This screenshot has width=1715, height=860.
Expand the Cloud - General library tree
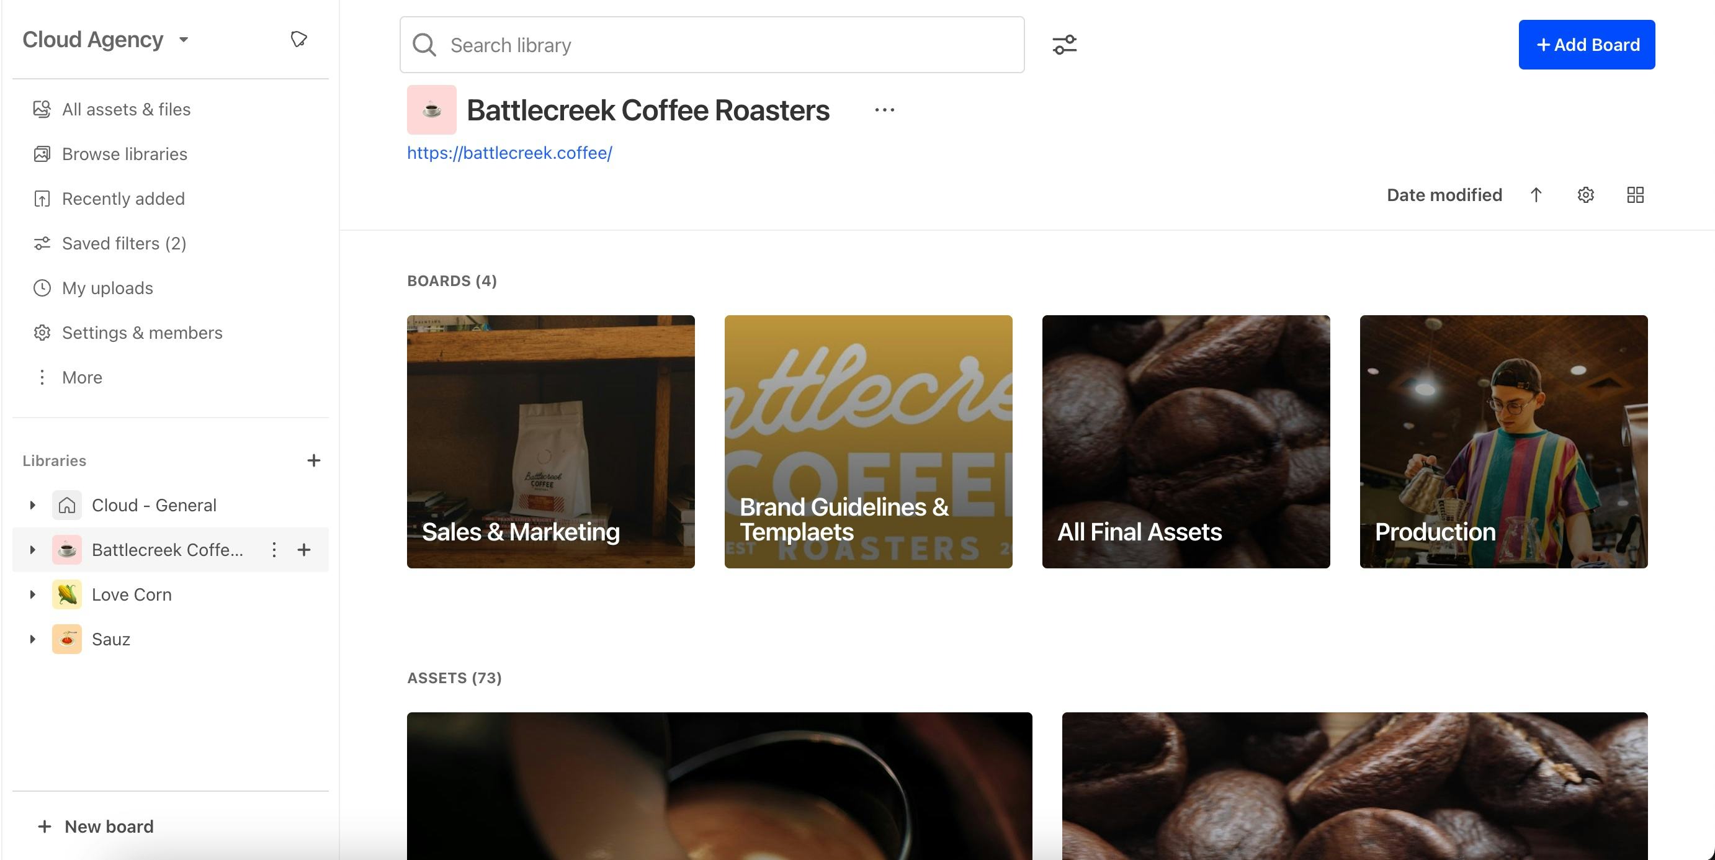pyautogui.click(x=32, y=505)
